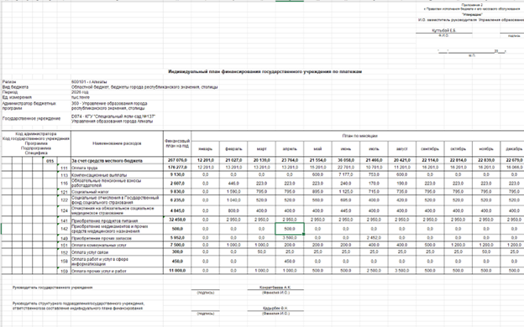Select the июнь value 7 177,0
The height and width of the screenshot is (327, 524).
(345, 174)
